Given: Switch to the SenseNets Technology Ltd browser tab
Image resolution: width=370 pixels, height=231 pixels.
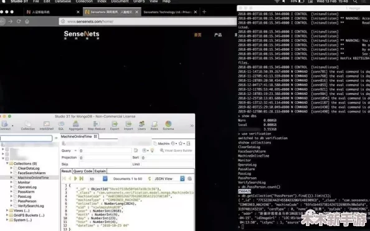Looking at the screenshot, I should pos(169,12).
